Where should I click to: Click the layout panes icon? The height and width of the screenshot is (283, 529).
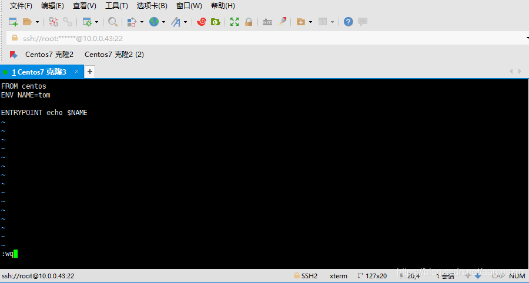pyautogui.click(x=323, y=22)
